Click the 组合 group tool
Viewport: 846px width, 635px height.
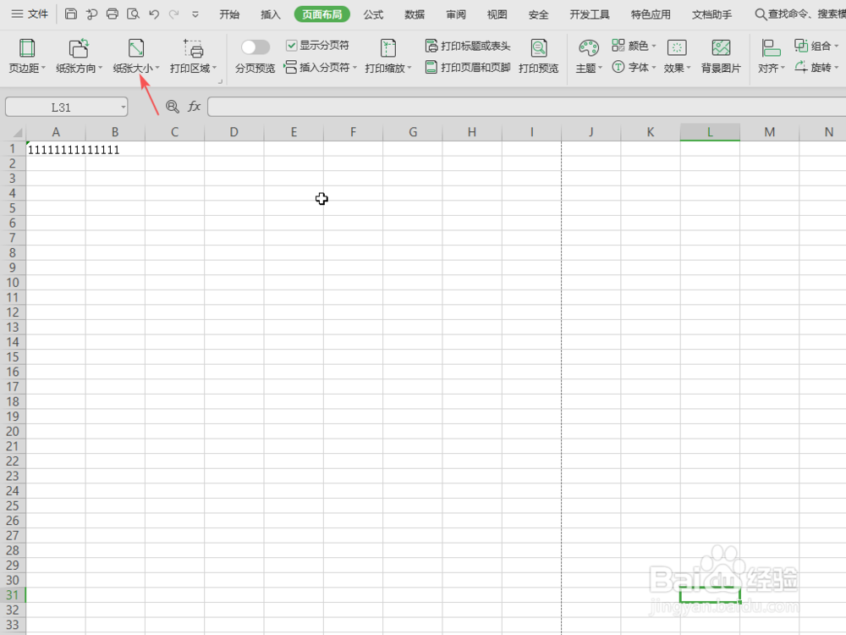[816, 46]
